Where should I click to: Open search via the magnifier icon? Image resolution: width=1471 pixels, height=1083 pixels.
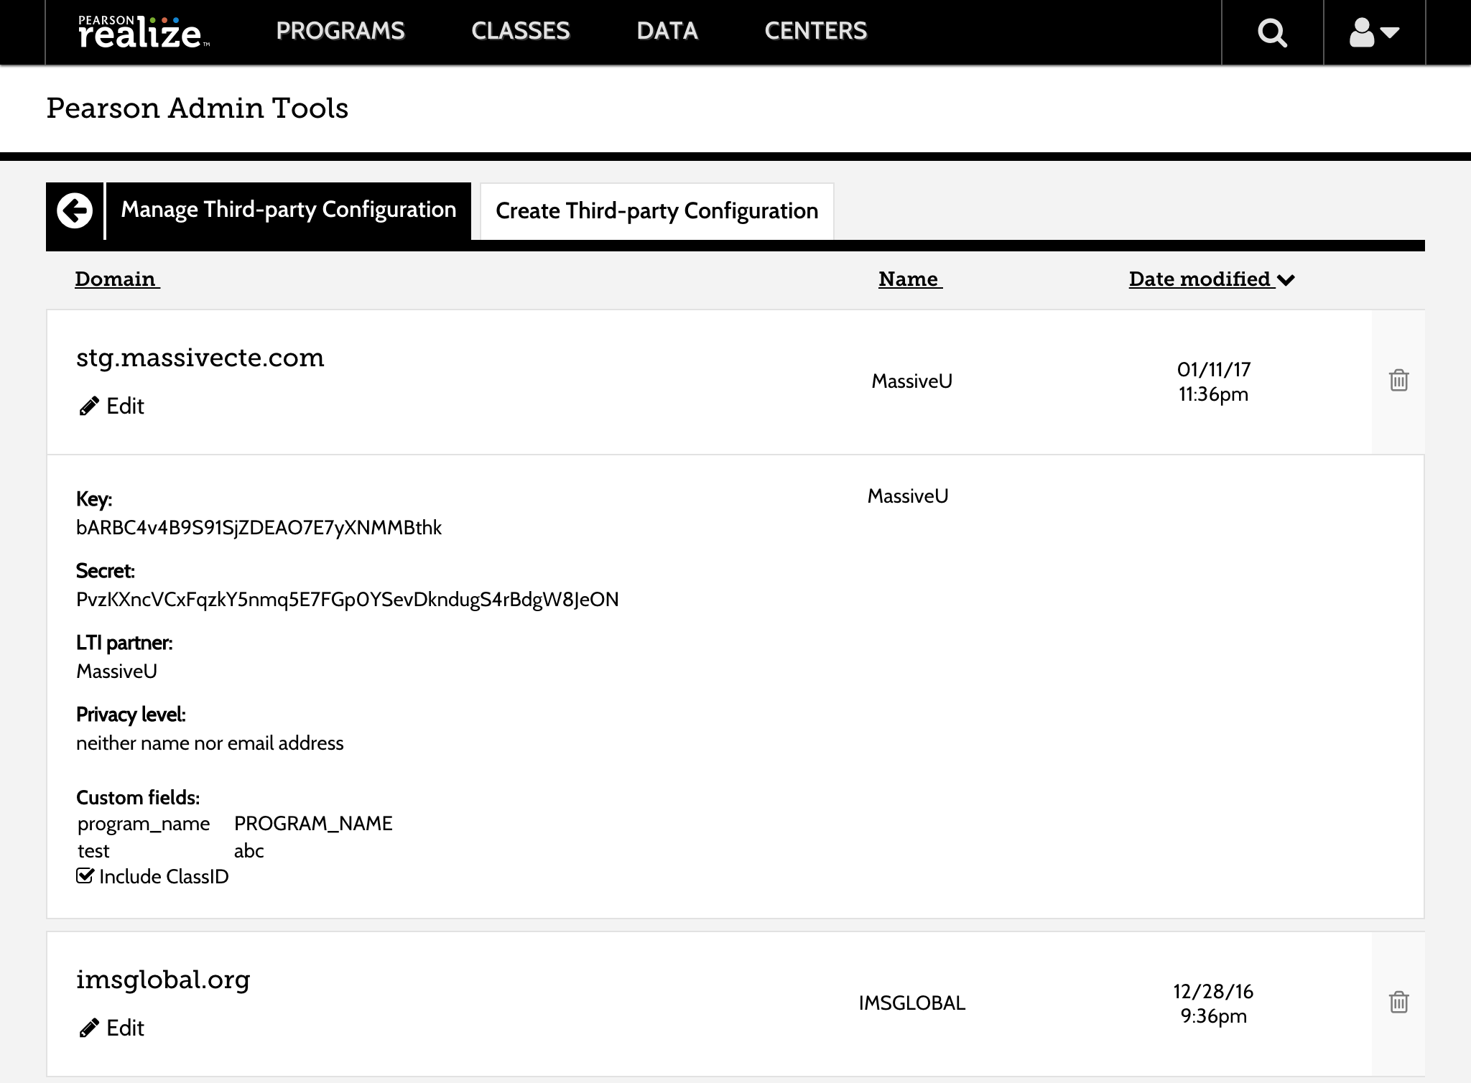click(x=1272, y=32)
